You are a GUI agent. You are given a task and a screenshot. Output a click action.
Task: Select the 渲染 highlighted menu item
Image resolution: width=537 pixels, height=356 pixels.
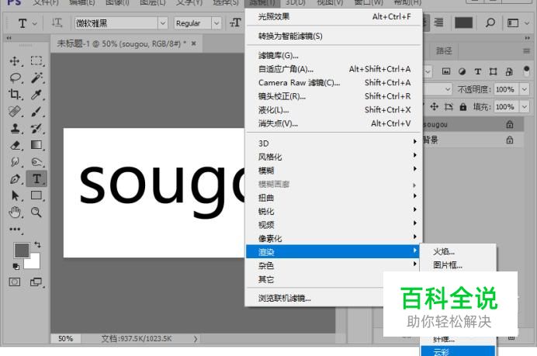(334, 252)
